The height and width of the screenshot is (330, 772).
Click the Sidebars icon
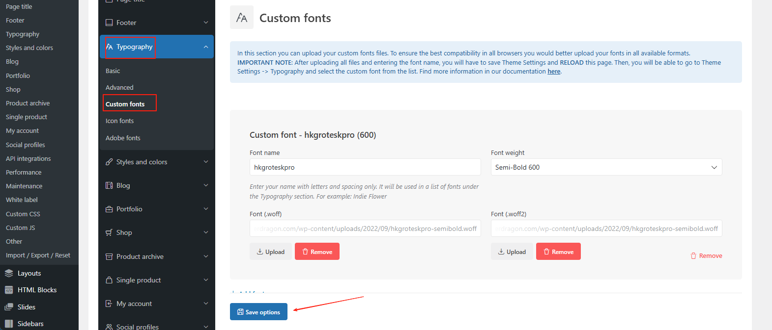point(9,324)
